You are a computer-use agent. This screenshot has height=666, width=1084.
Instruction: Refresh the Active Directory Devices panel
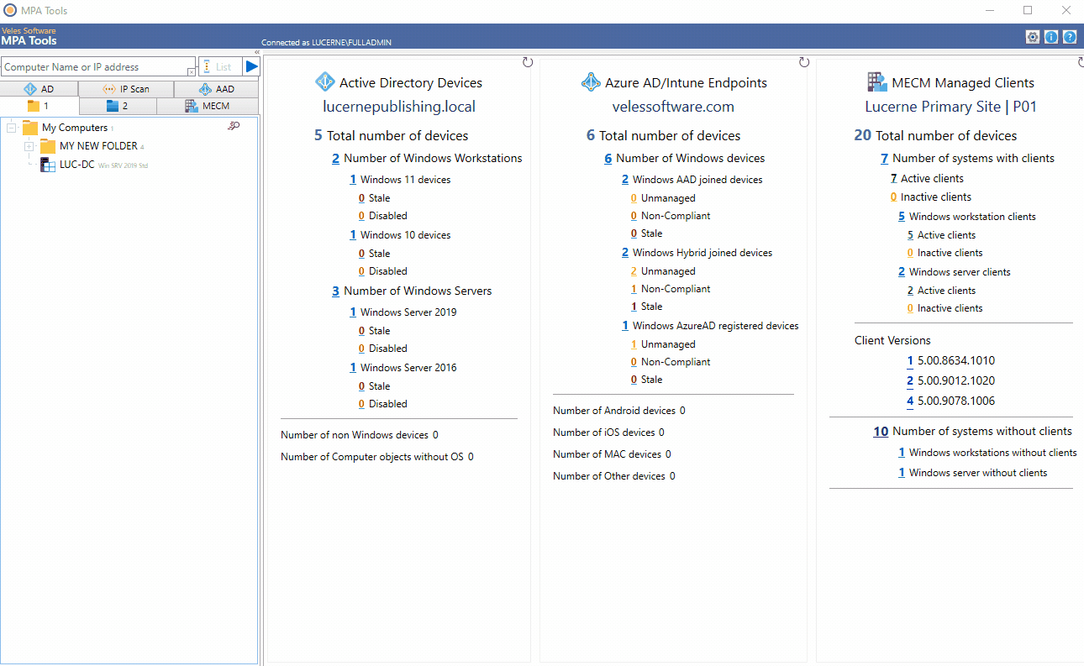point(528,60)
